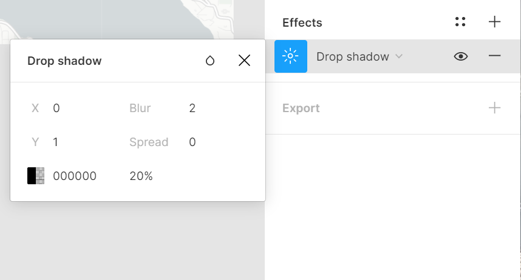Edit the 000000 hex color field
The height and width of the screenshot is (280, 521).
click(75, 176)
